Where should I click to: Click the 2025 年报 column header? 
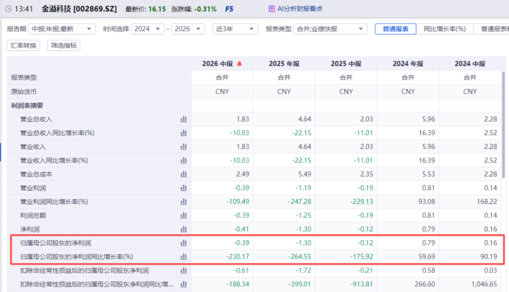pyautogui.click(x=284, y=64)
